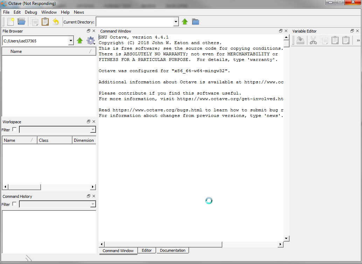
Task: Switch to the Editor tab
Action: [147, 250]
